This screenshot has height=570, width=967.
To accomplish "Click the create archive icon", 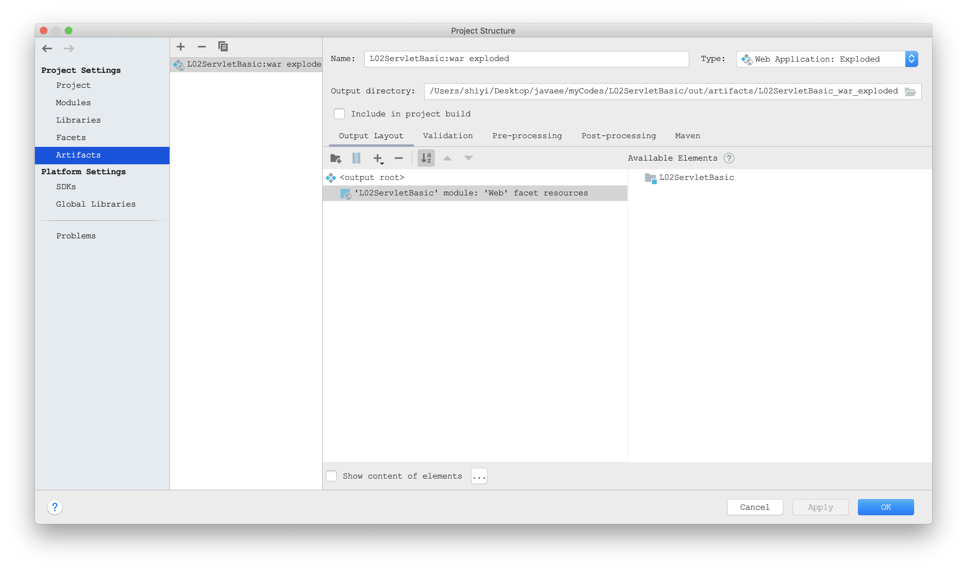I will coord(356,158).
